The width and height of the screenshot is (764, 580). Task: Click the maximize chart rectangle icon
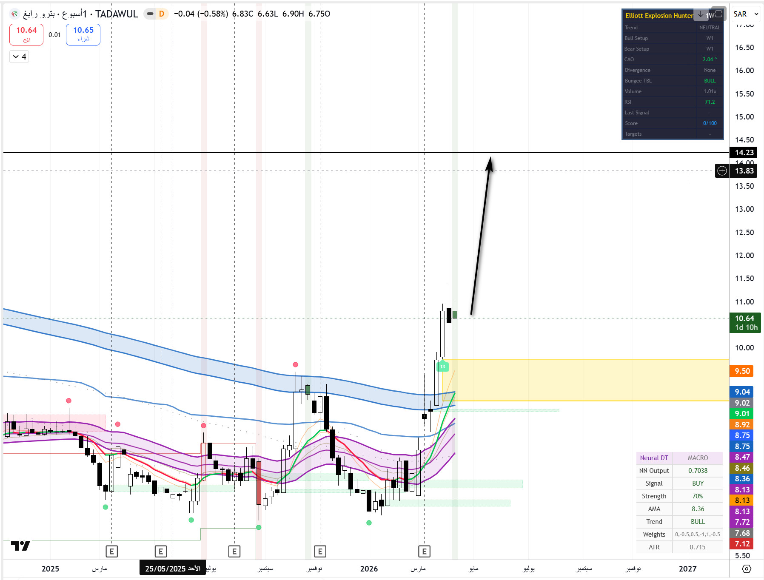(718, 14)
